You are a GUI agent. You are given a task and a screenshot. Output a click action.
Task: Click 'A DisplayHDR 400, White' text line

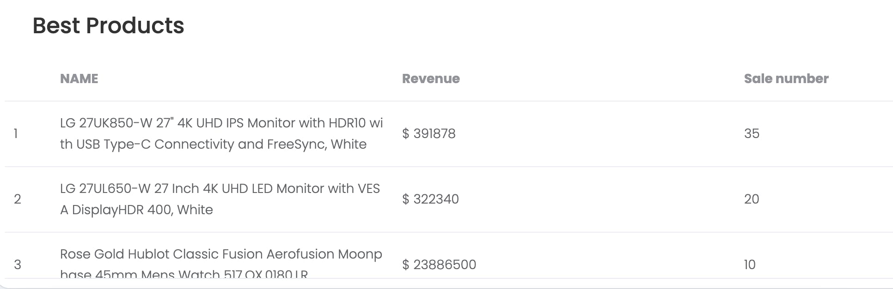point(136,210)
